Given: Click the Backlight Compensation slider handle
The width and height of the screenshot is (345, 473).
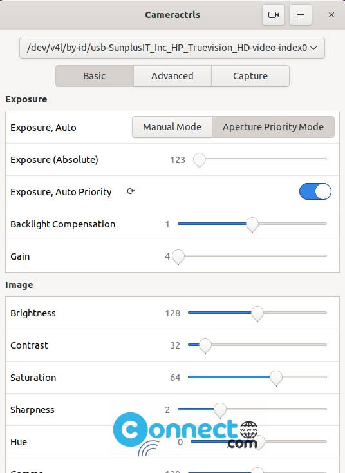Looking at the screenshot, I should (252, 225).
